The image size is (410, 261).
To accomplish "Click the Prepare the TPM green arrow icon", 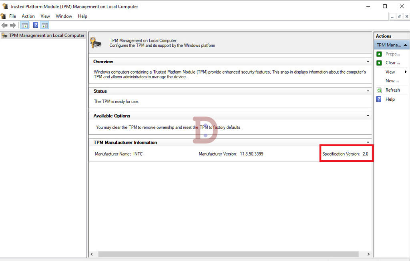I will [379, 54].
